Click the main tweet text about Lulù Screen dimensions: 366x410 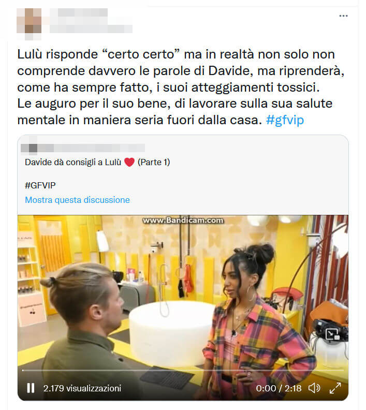click(180, 87)
